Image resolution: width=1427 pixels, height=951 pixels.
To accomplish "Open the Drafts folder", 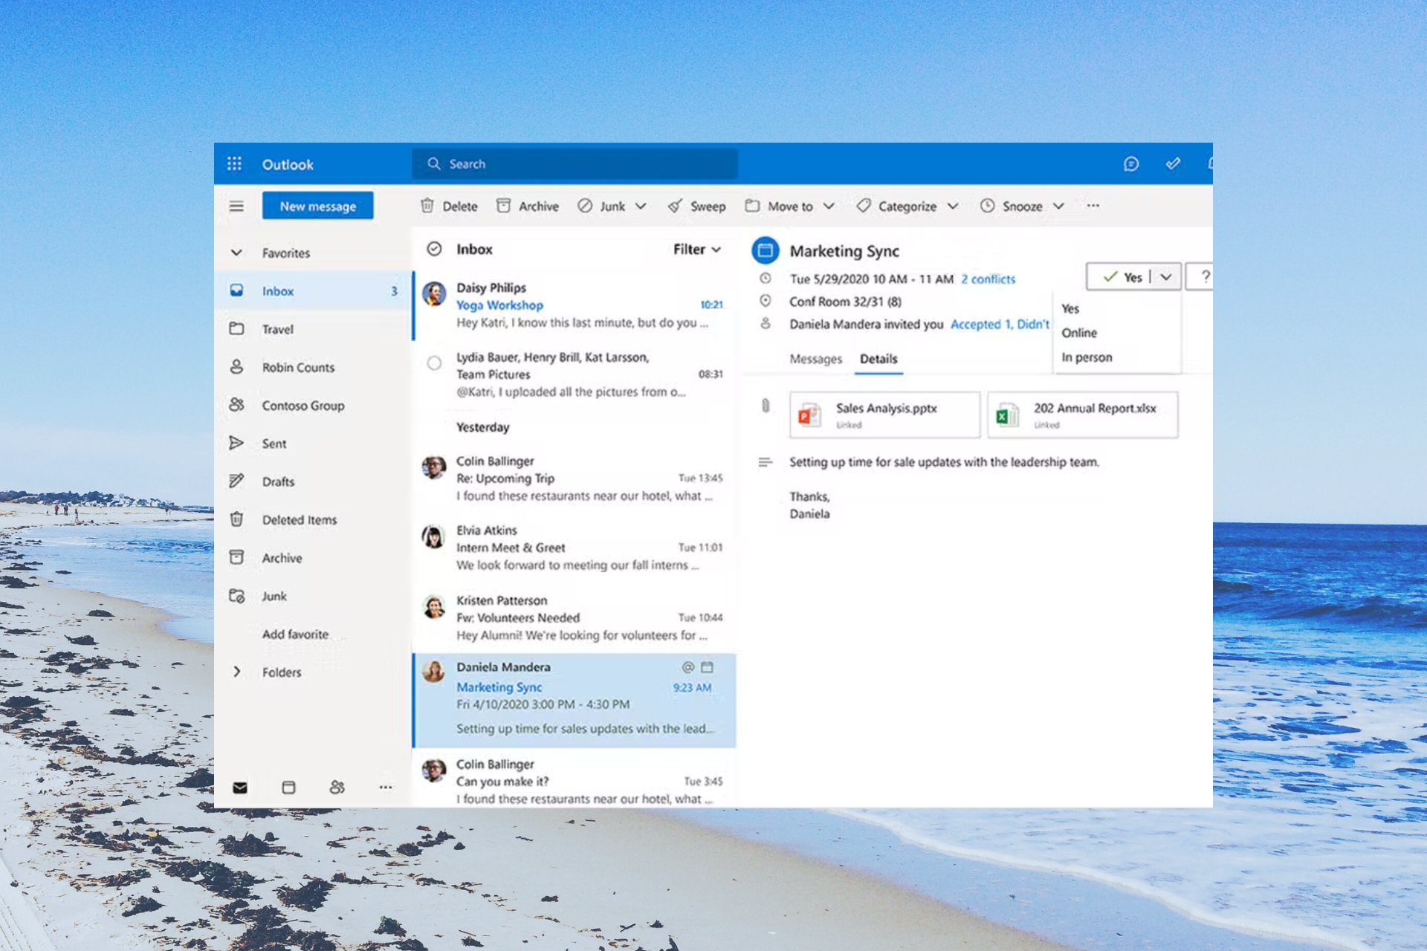I will 314,481.
